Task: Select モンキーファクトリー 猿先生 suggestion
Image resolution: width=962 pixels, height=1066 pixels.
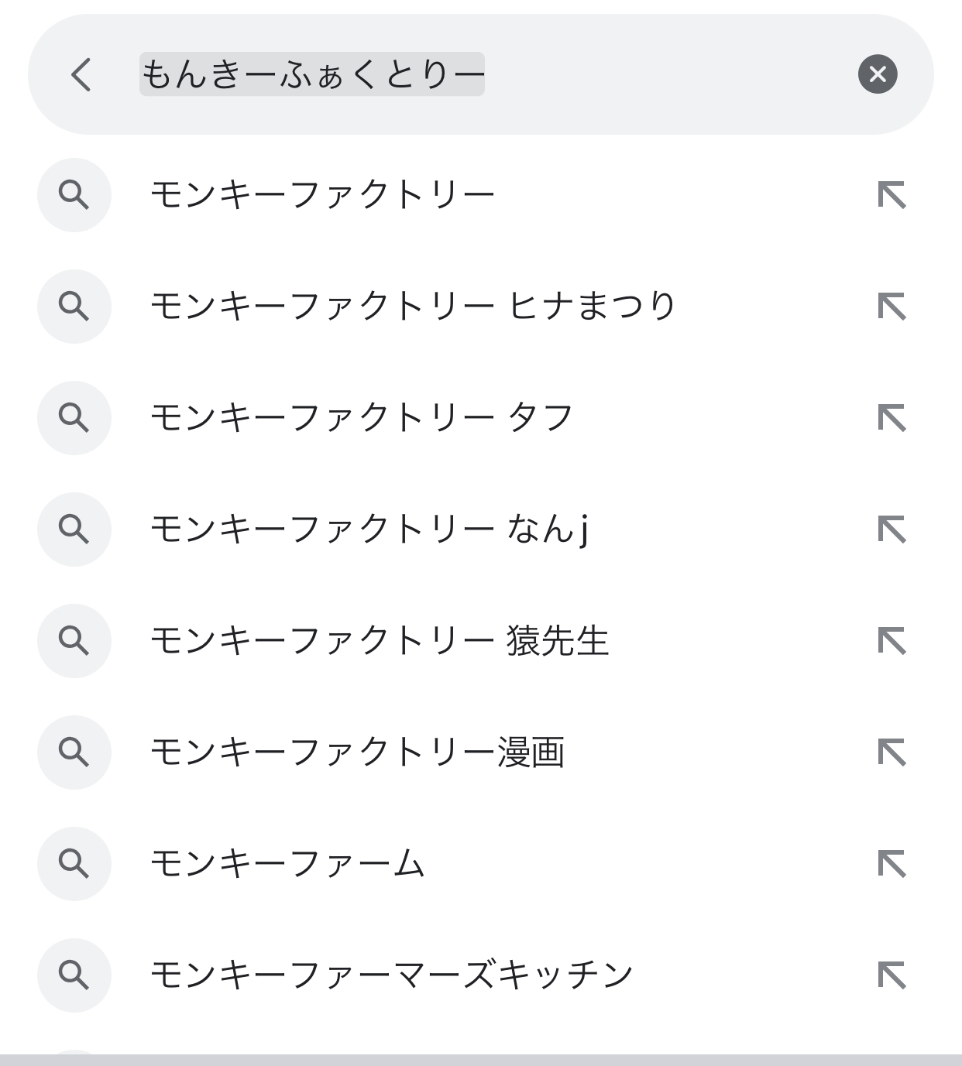Action: tap(481, 641)
